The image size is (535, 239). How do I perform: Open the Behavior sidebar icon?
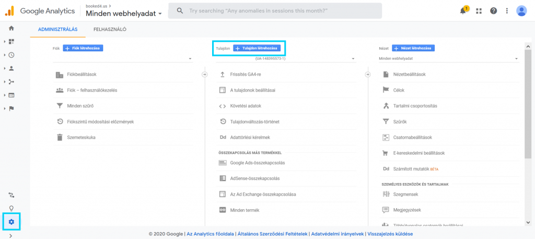(11, 95)
